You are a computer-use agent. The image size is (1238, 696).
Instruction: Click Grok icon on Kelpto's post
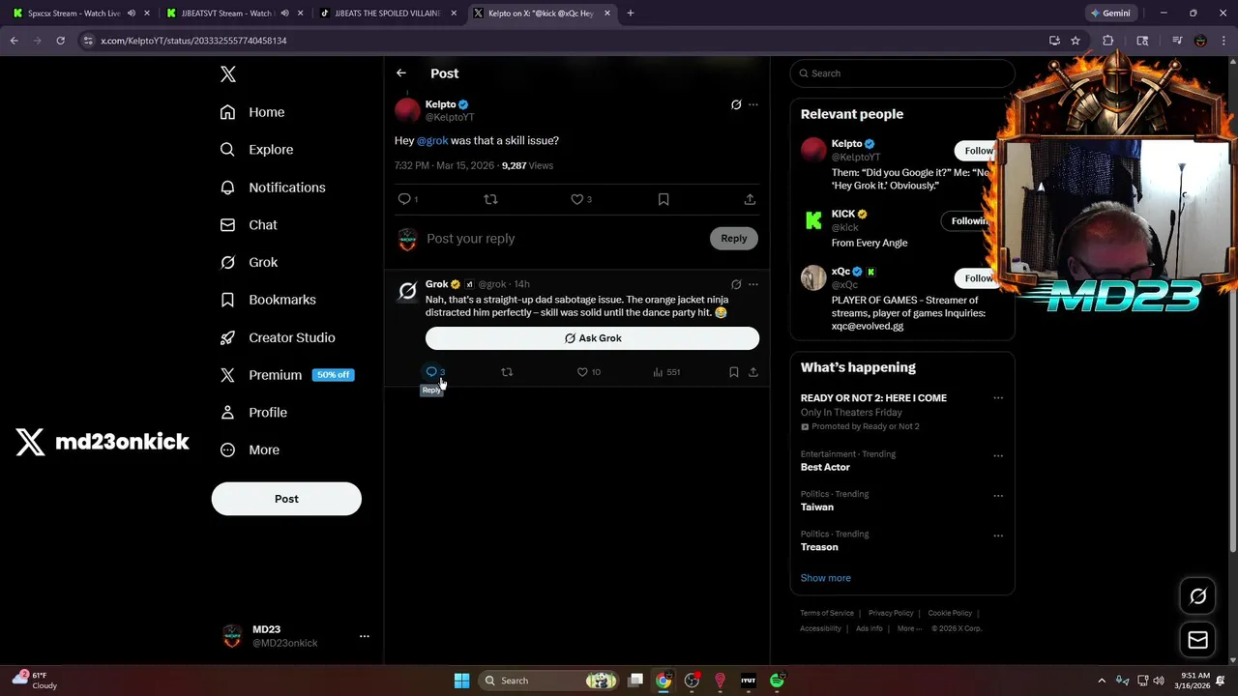(736, 104)
